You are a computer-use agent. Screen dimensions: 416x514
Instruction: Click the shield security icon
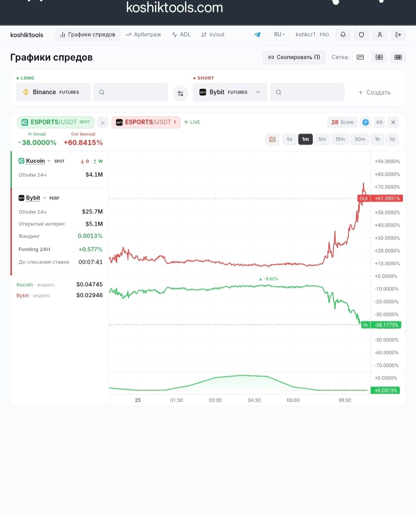point(361,35)
